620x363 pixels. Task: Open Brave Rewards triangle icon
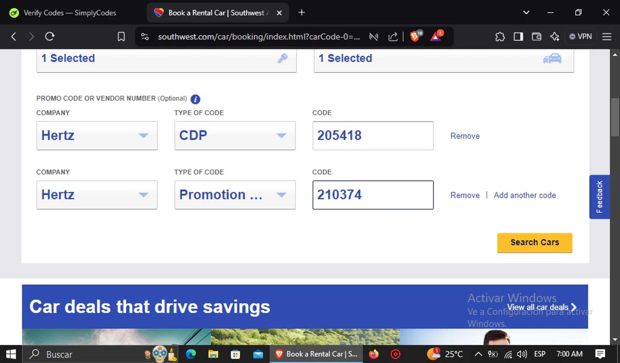pos(436,36)
